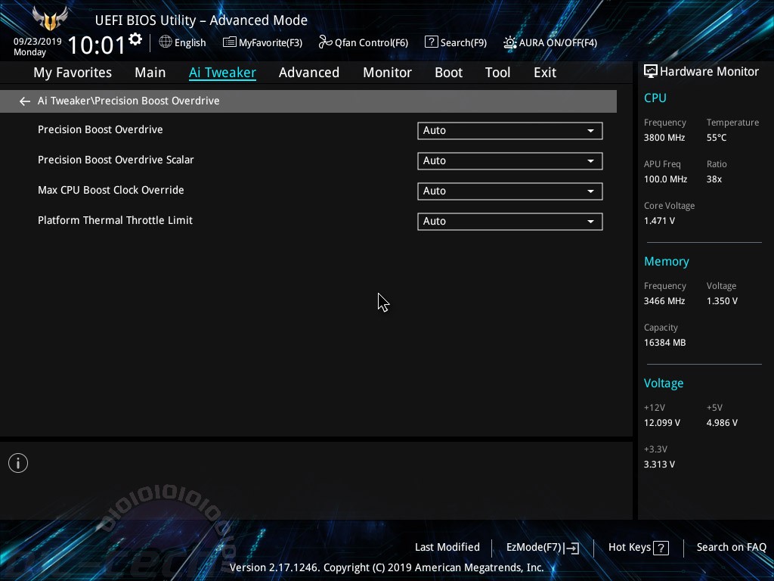The height and width of the screenshot is (581, 774).
Task: Click the Capacity value 16384 MB
Action: [x=665, y=343]
